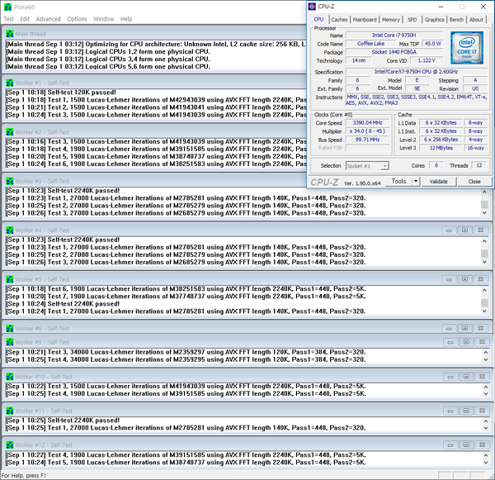The image size is (495, 480).
Task: Click the Worker #12 scrollbar up arrow
Action: pos(486,455)
